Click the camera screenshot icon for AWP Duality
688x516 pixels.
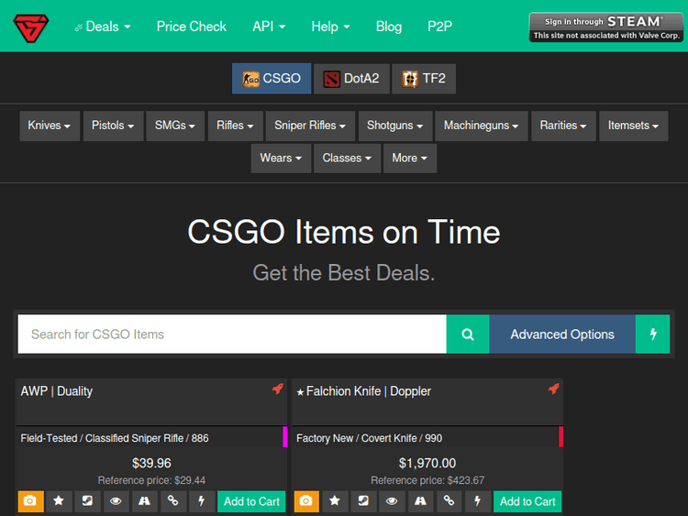click(x=30, y=501)
